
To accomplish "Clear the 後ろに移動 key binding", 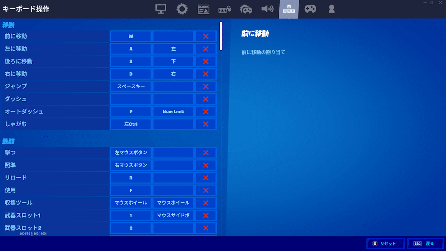I will 206,61.
